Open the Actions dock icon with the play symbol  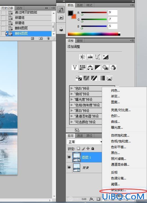[x=61, y=18]
